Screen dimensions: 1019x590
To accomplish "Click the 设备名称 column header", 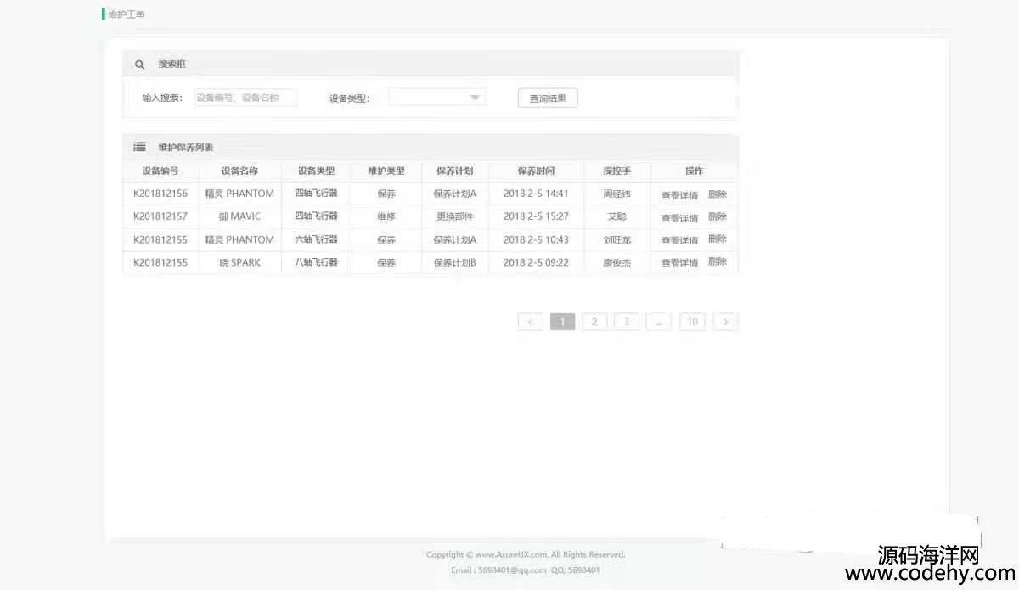I will [239, 171].
